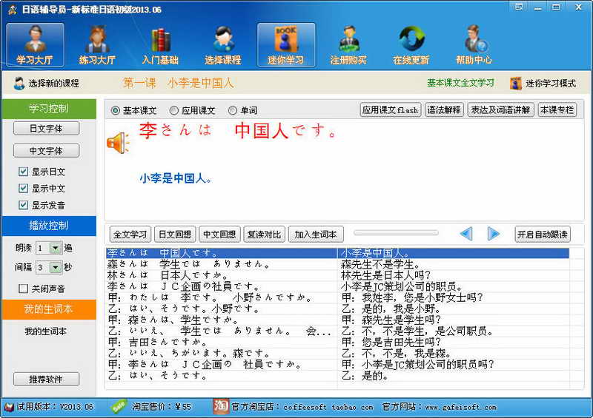The image size is (593, 418).
Task: Enable the 关闭声音 mute checkbox
Action: [23, 289]
